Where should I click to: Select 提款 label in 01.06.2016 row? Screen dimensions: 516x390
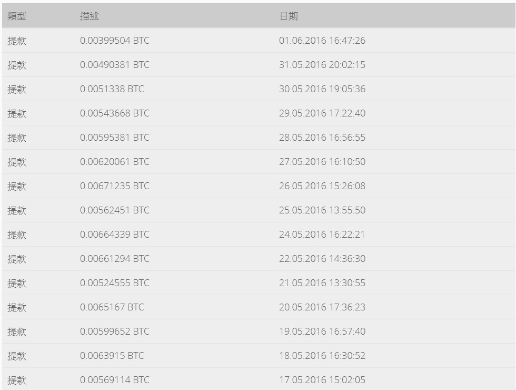click(17, 41)
